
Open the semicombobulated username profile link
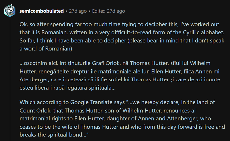point(41,11)
